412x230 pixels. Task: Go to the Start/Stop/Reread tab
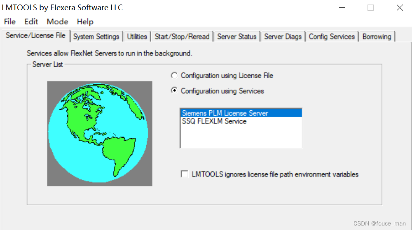coord(182,37)
